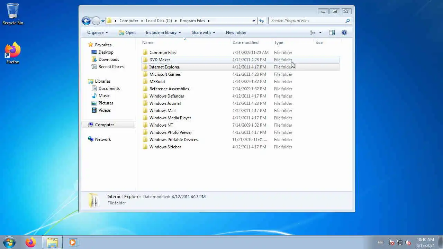Select the Windows Defender folder icon
Image resolution: width=443 pixels, height=249 pixels.
pyautogui.click(x=145, y=96)
